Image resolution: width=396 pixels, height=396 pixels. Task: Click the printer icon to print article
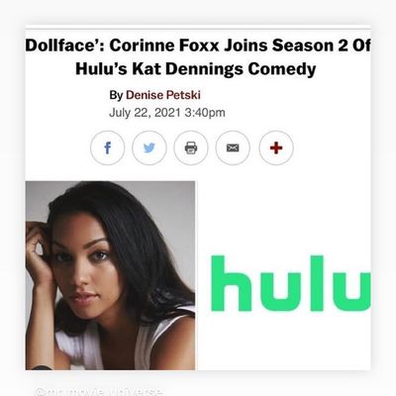pyautogui.click(x=191, y=148)
